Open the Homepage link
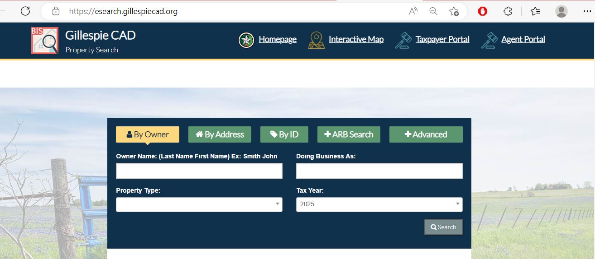Viewport: 595px width, 259px height. [277, 40]
